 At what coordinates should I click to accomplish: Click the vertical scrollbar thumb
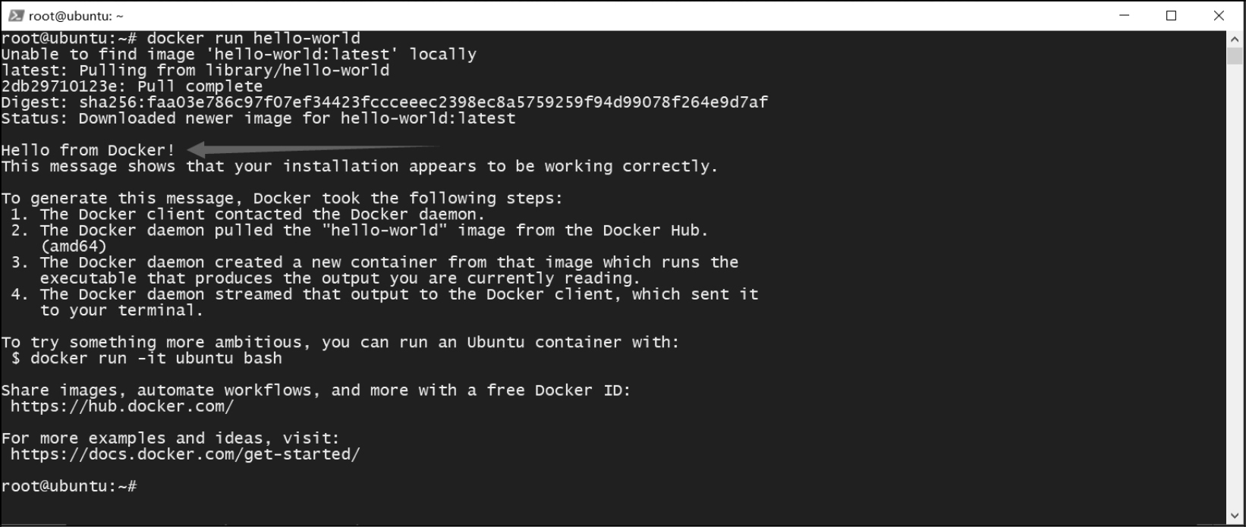(x=1235, y=56)
